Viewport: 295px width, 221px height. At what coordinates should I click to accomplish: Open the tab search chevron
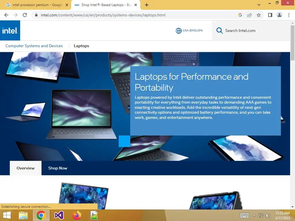[x=259, y=5]
